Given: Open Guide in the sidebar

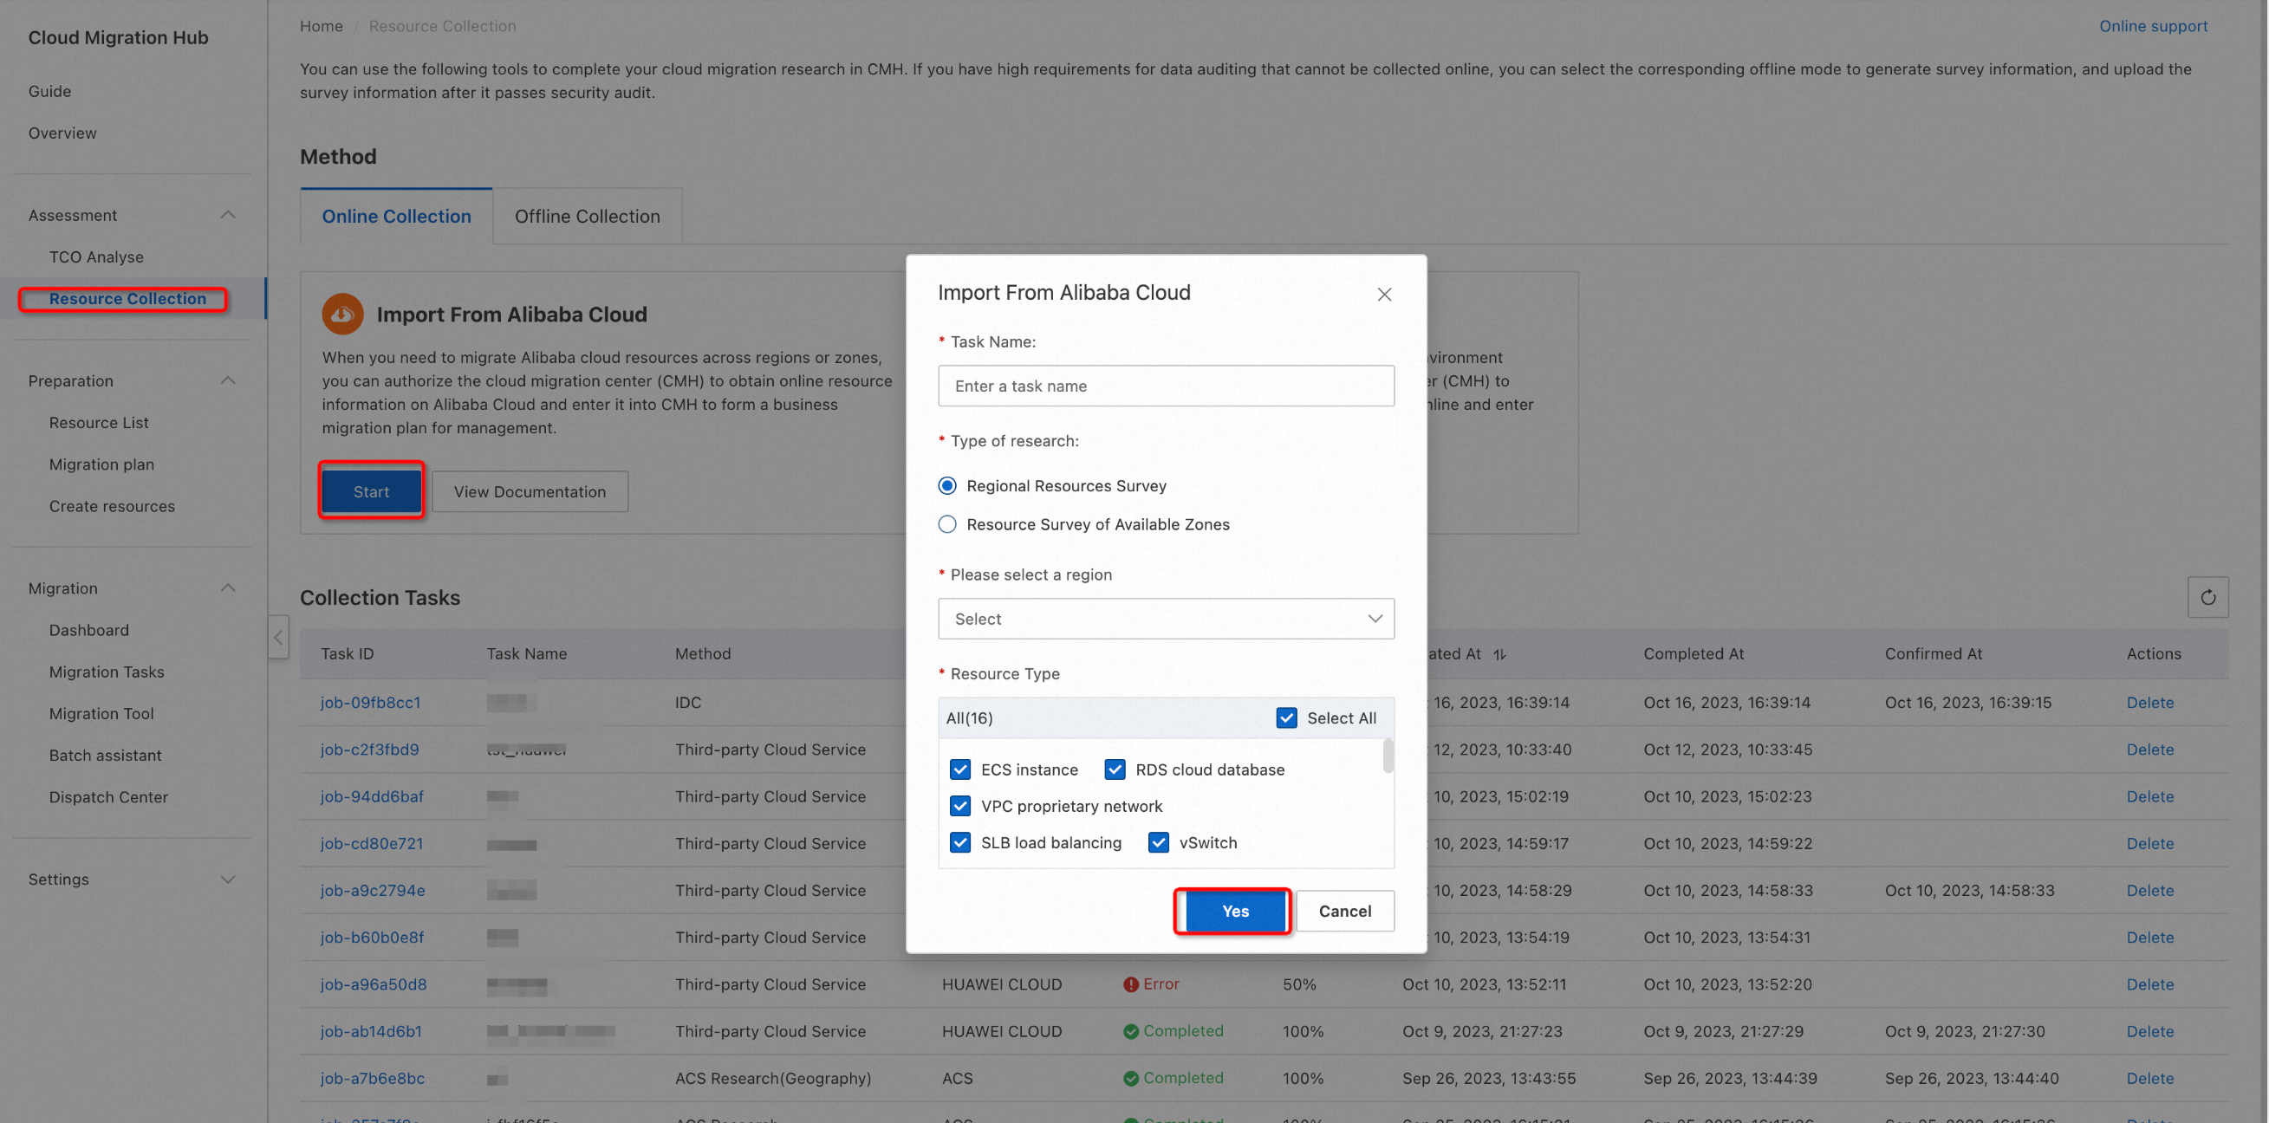Looking at the screenshot, I should (49, 91).
